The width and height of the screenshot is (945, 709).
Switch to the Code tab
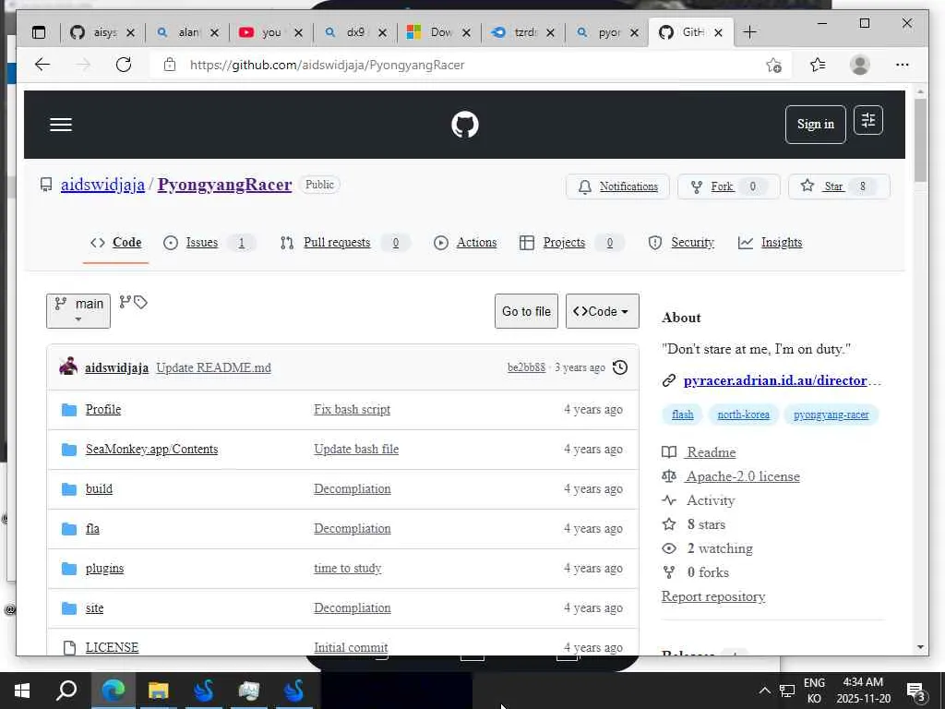[115, 243]
